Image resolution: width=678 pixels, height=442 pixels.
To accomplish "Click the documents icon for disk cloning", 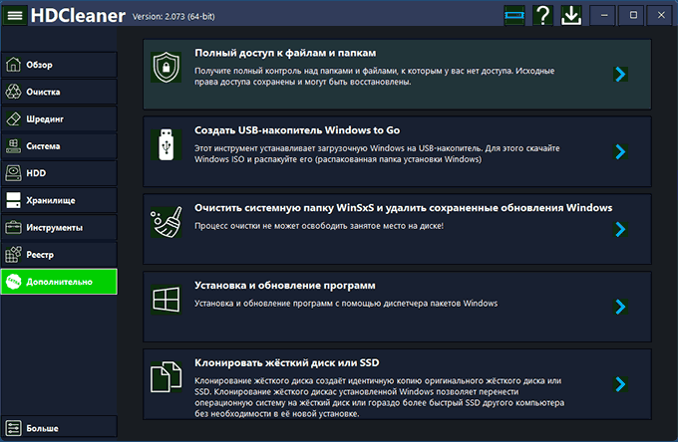I will tap(164, 379).
